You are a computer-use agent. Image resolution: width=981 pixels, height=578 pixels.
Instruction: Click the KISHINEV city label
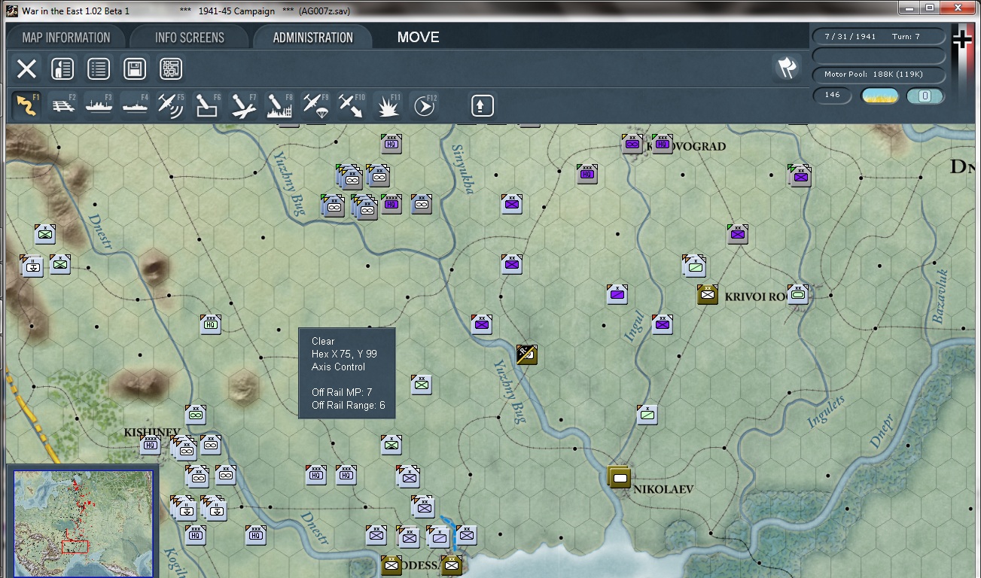click(x=152, y=432)
